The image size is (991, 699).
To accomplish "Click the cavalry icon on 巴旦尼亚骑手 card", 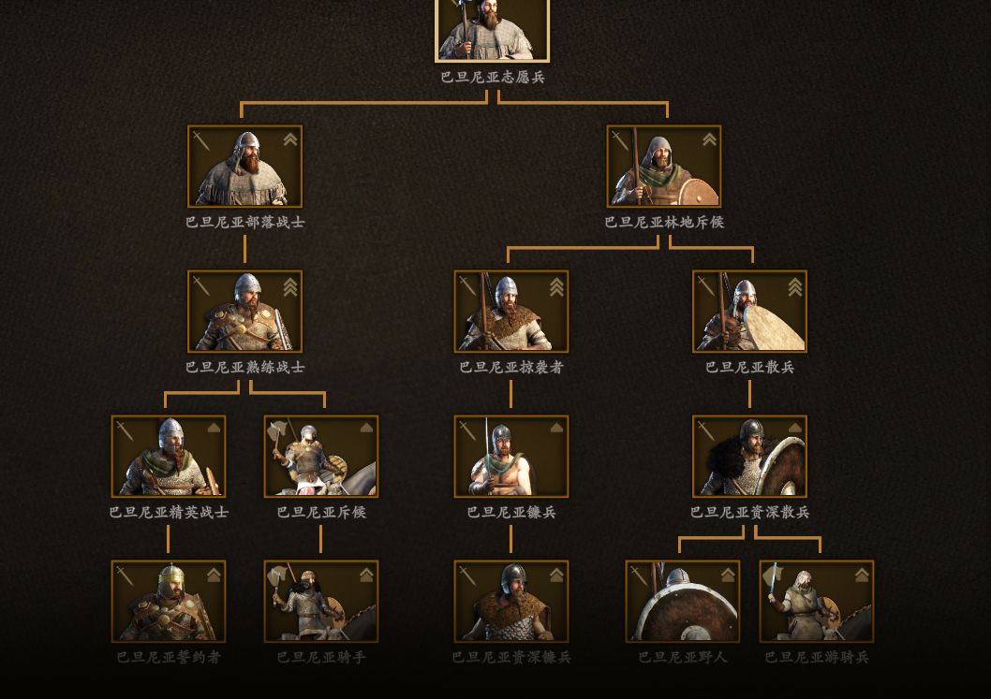I will 278,576.
